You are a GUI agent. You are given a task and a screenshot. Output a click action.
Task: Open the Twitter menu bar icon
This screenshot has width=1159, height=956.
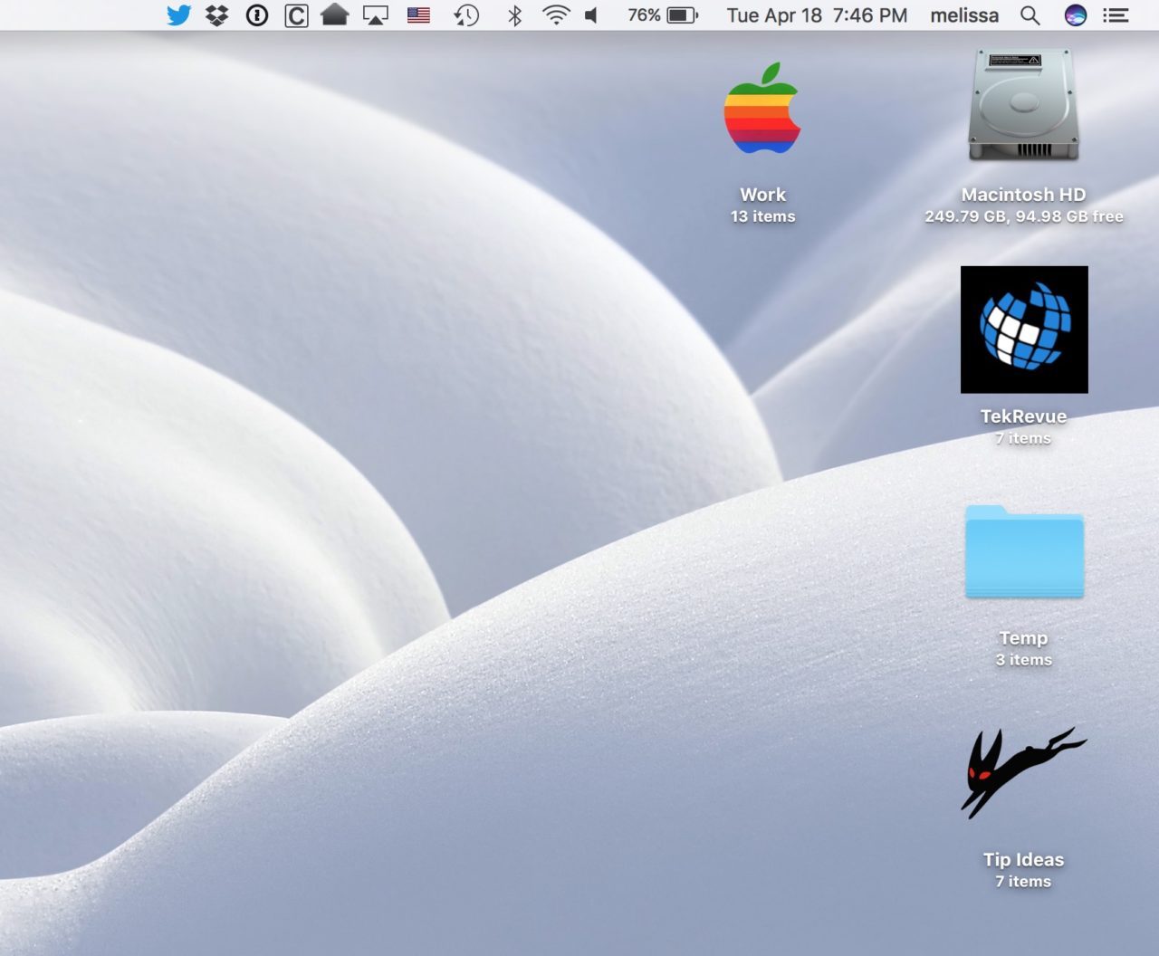tap(178, 14)
